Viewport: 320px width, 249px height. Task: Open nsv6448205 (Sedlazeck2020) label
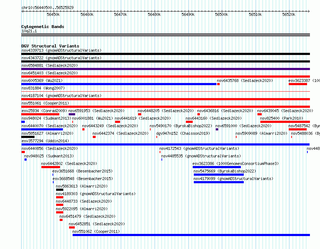coord(166,111)
